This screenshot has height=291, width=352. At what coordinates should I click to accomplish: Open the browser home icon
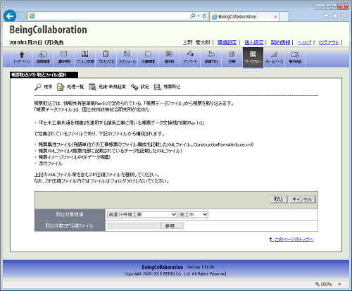[326, 16]
